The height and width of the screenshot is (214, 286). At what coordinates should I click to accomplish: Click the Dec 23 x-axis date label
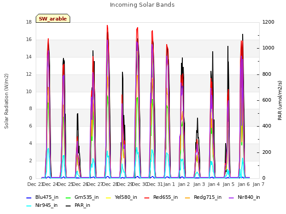coord(35,184)
